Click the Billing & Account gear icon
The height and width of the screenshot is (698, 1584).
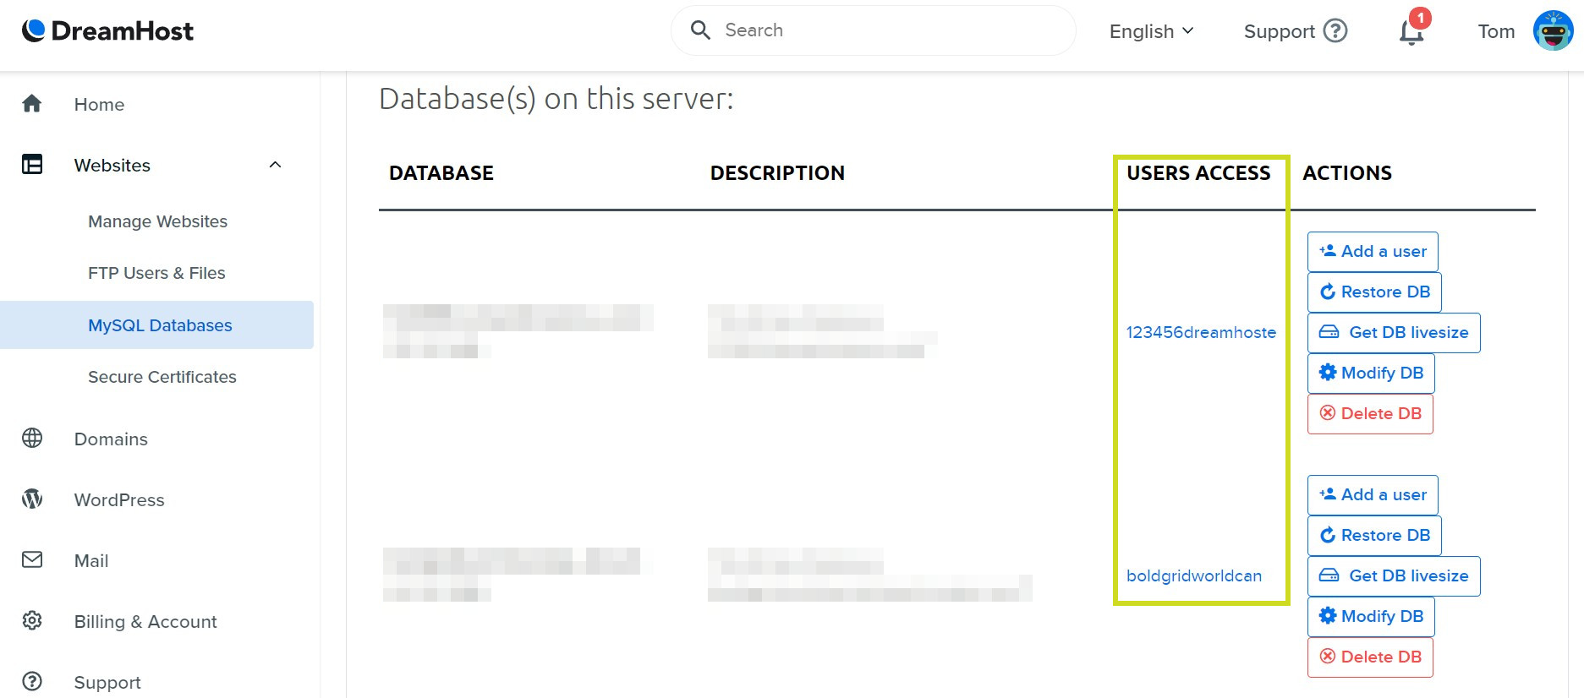coord(32,621)
